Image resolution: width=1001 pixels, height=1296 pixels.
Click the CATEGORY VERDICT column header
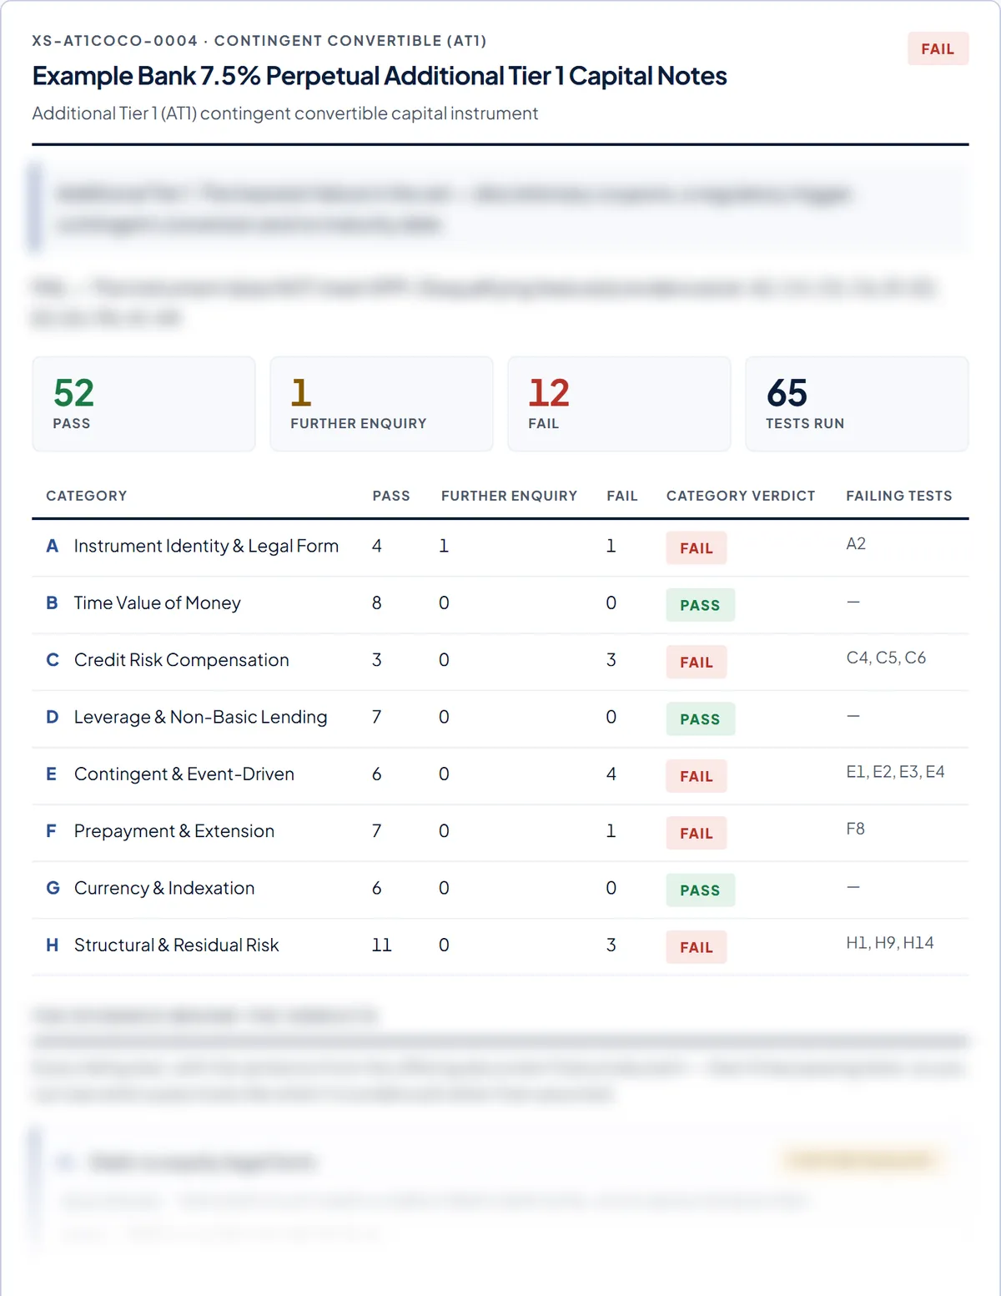741,496
